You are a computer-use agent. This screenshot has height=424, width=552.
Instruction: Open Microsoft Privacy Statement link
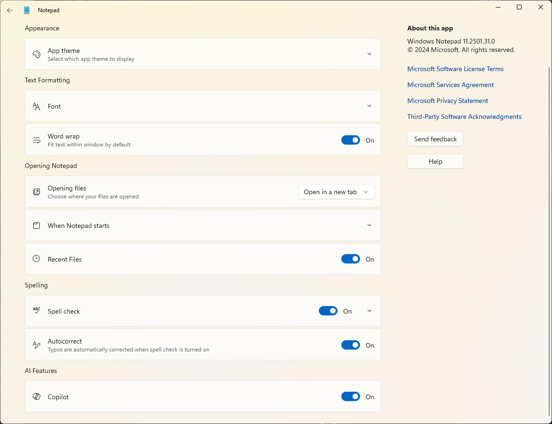[x=448, y=101]
